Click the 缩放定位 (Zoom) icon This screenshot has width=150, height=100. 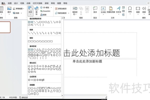(x=75, y=8)
